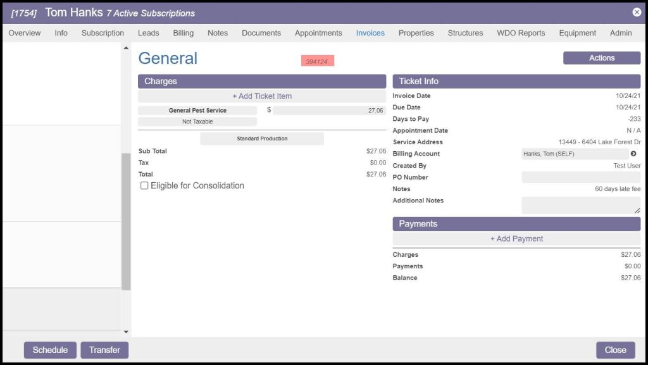Open the Not Taxable selector
The height and width of the screenshot is (365, 648).
[x=198, y=121]
